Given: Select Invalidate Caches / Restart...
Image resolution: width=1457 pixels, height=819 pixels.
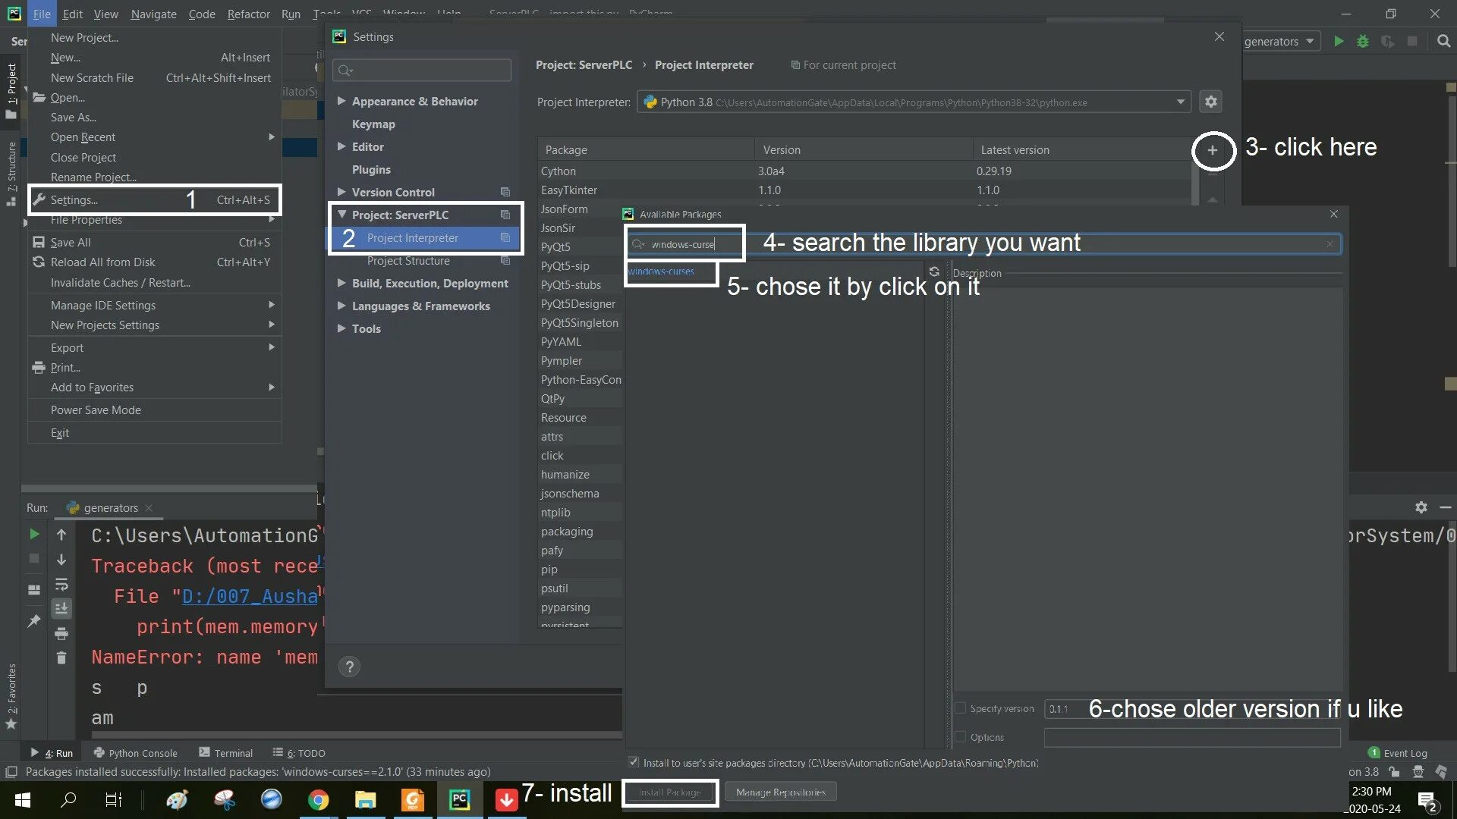Looking at the screenshot, I should coord(155,283).
